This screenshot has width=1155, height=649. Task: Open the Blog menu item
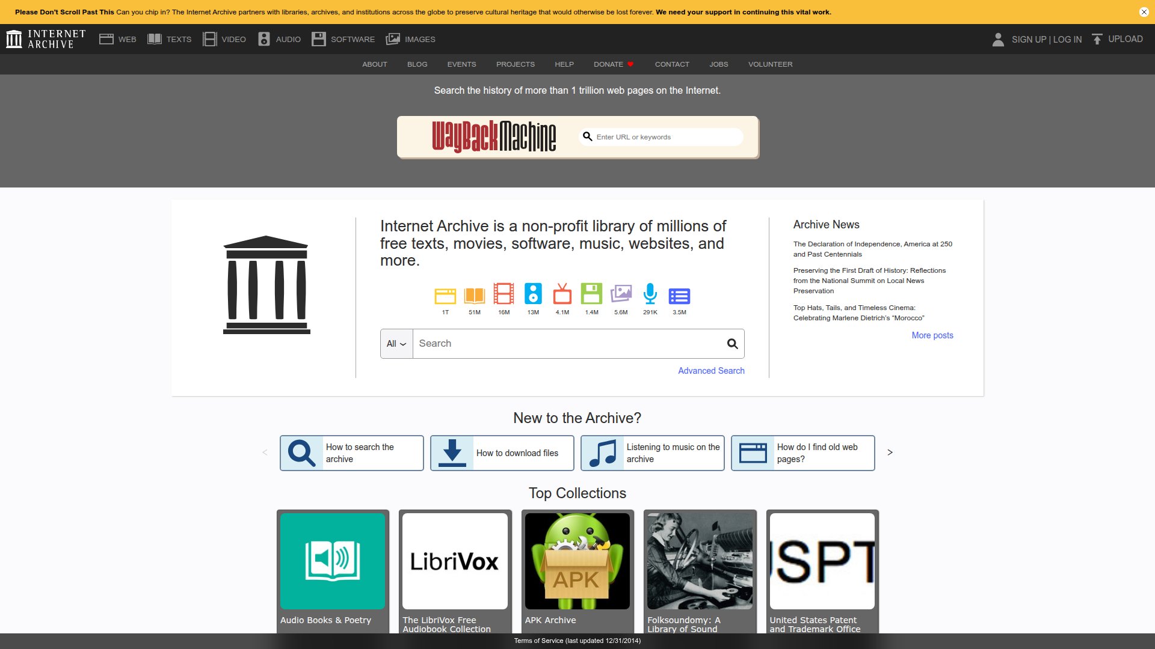pos(417,64)
